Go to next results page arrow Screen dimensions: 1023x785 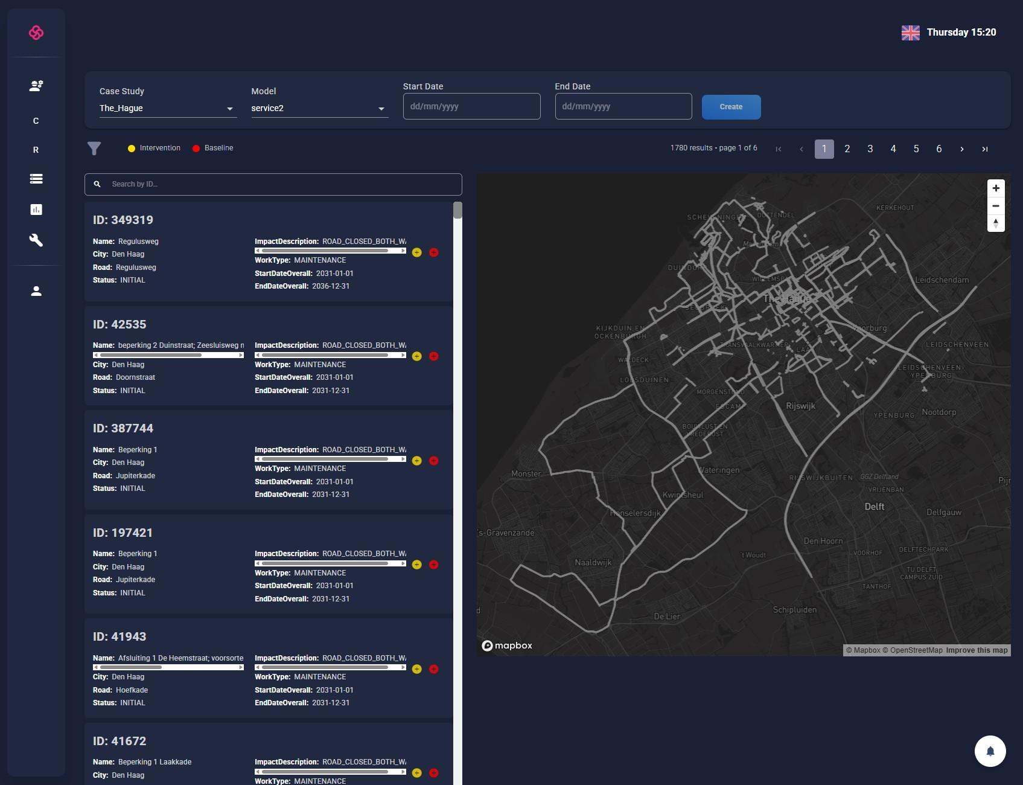(x=961, y=149)
